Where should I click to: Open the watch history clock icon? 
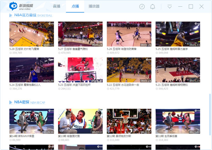click(142, 7)
